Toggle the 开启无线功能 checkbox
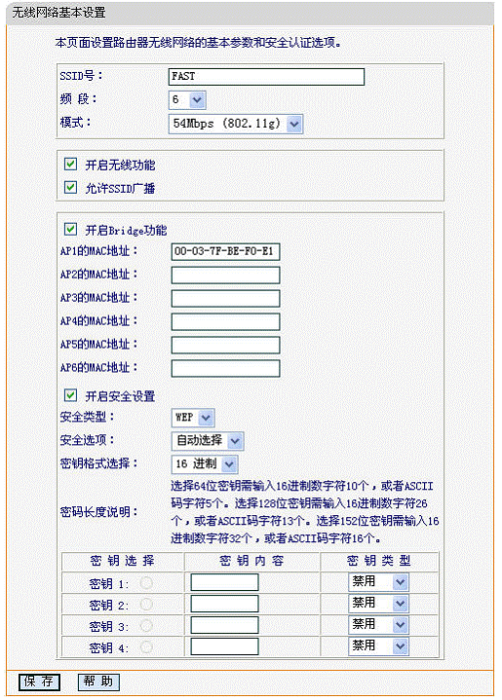 70,165
